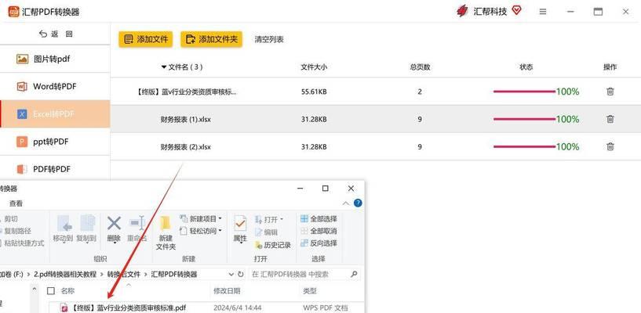Viewport: 641px width, 313px height.
Task: Delete the 【终版】蓝v行业 row with trash icon
Action: (610, 92)
